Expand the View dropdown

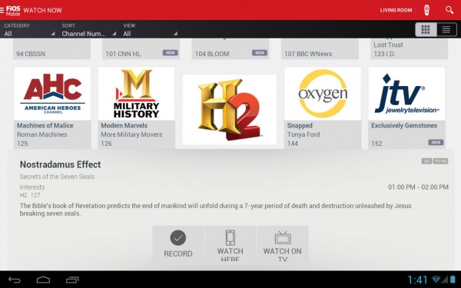pyautogui.click(x=151, y=30)
